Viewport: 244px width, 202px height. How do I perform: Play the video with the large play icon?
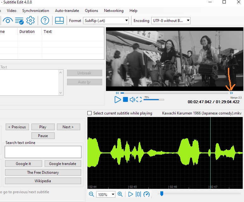point(118,99)
